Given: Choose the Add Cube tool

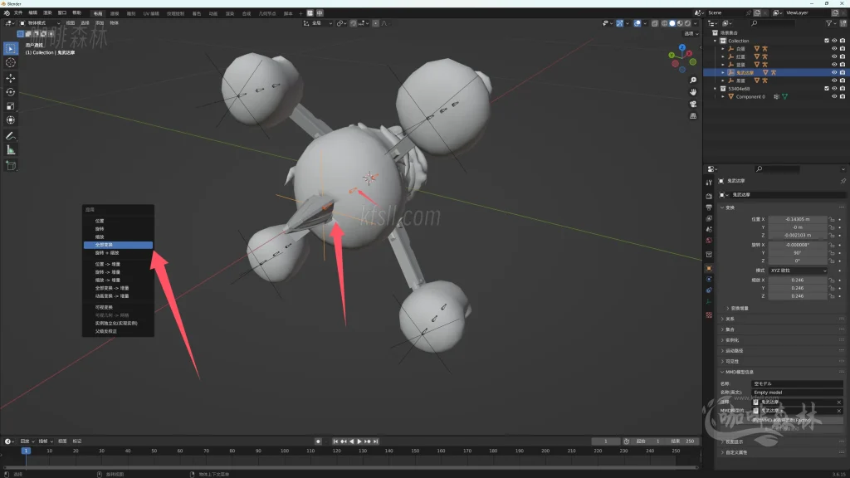Looking at the screenshot, I should click(x=11, y=165).
